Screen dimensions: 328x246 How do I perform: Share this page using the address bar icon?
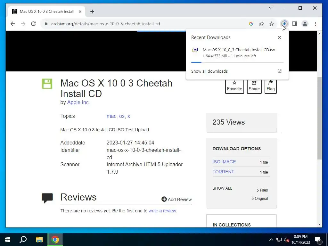coord(261,24)
